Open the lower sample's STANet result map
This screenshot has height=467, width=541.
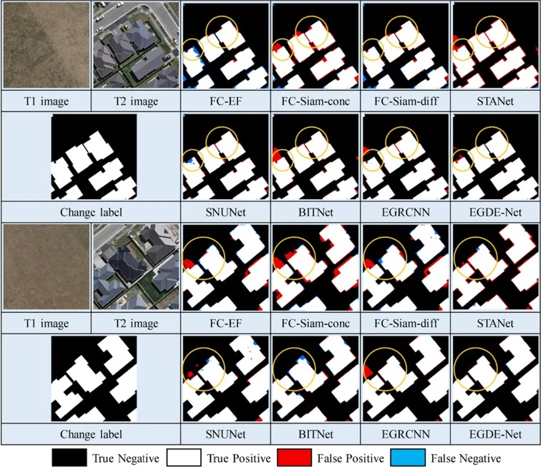coord(496,268)
